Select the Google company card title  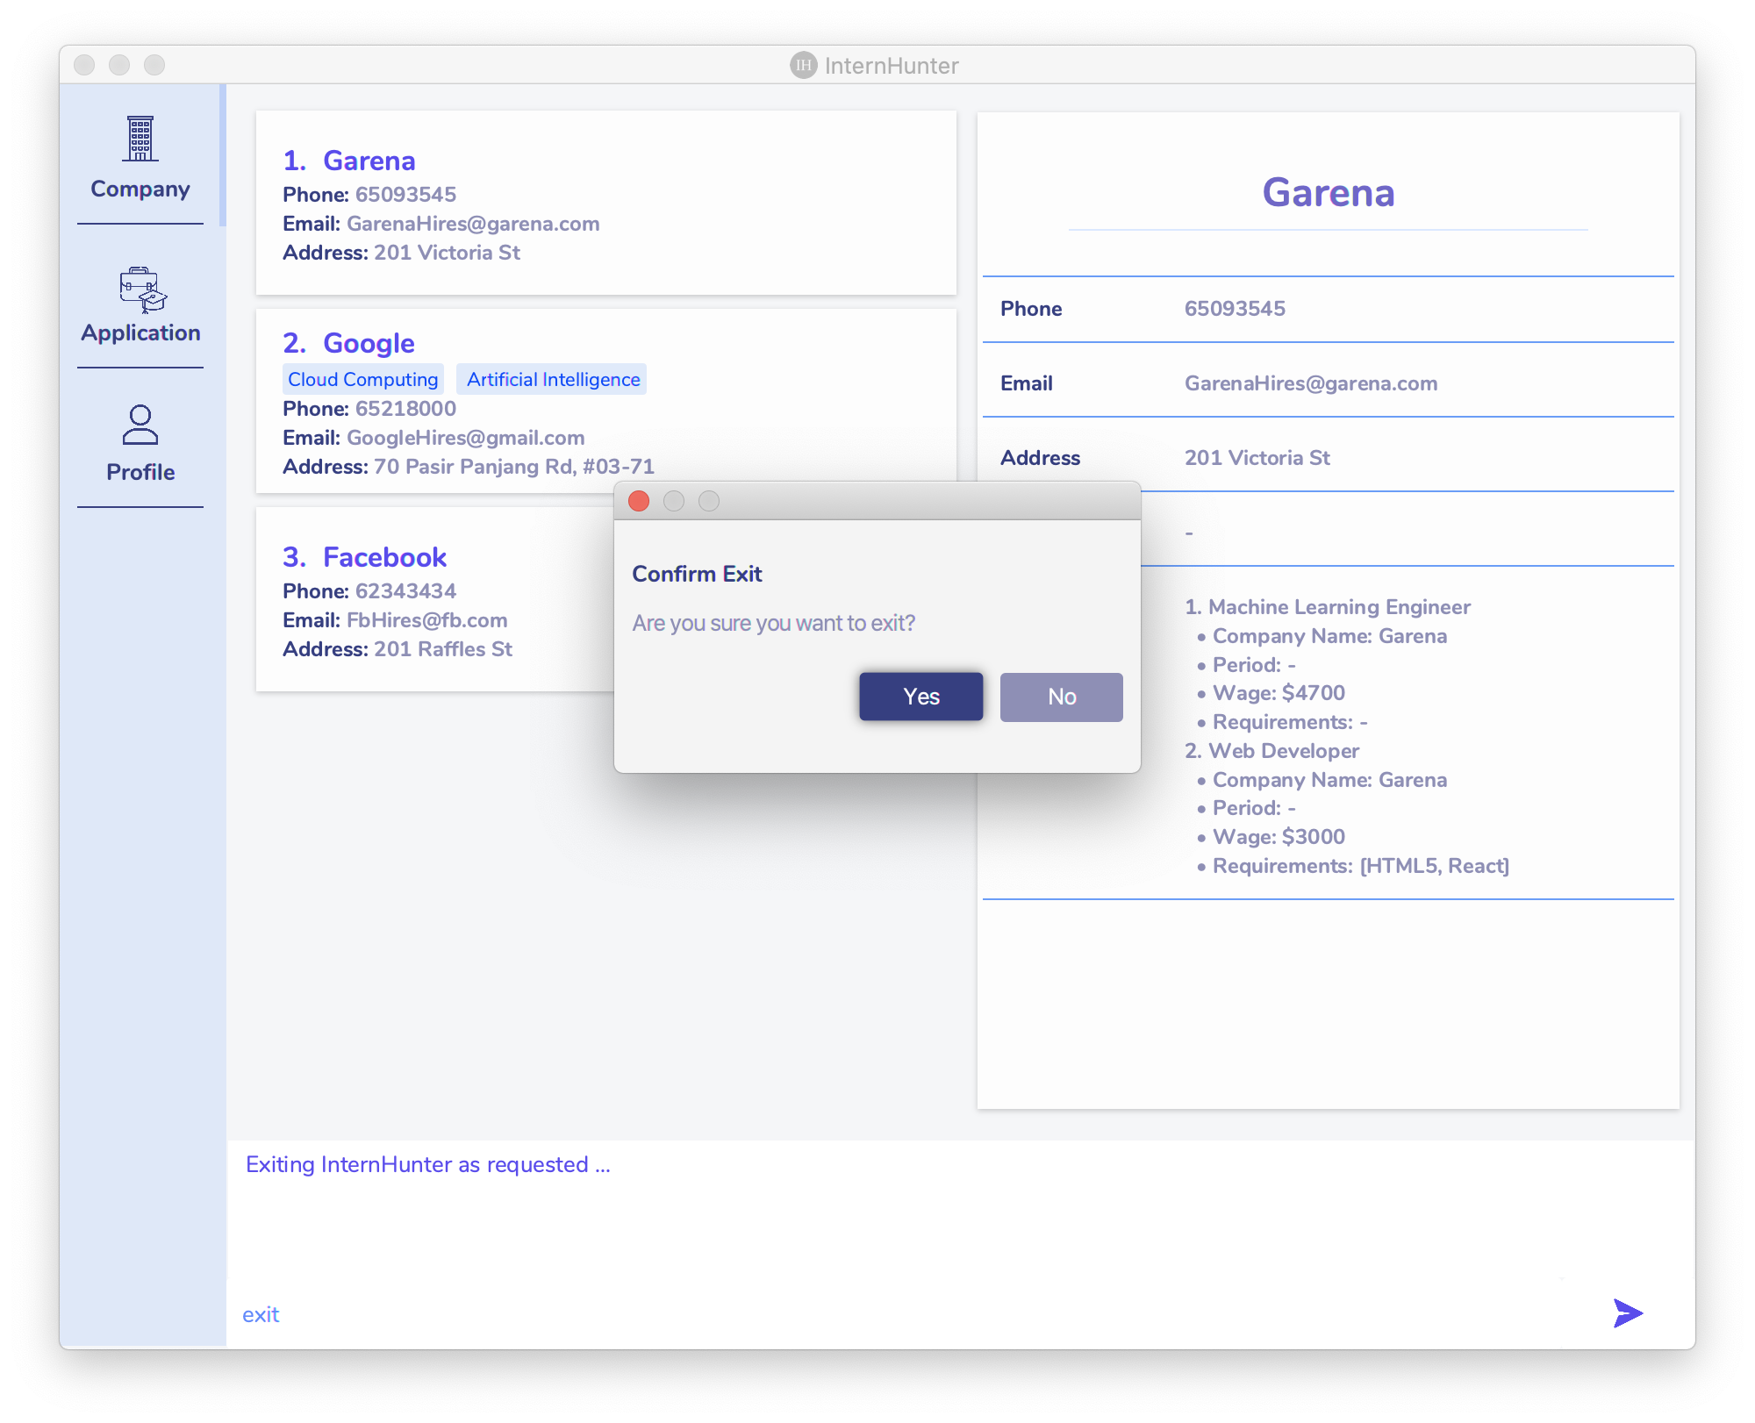369,343
